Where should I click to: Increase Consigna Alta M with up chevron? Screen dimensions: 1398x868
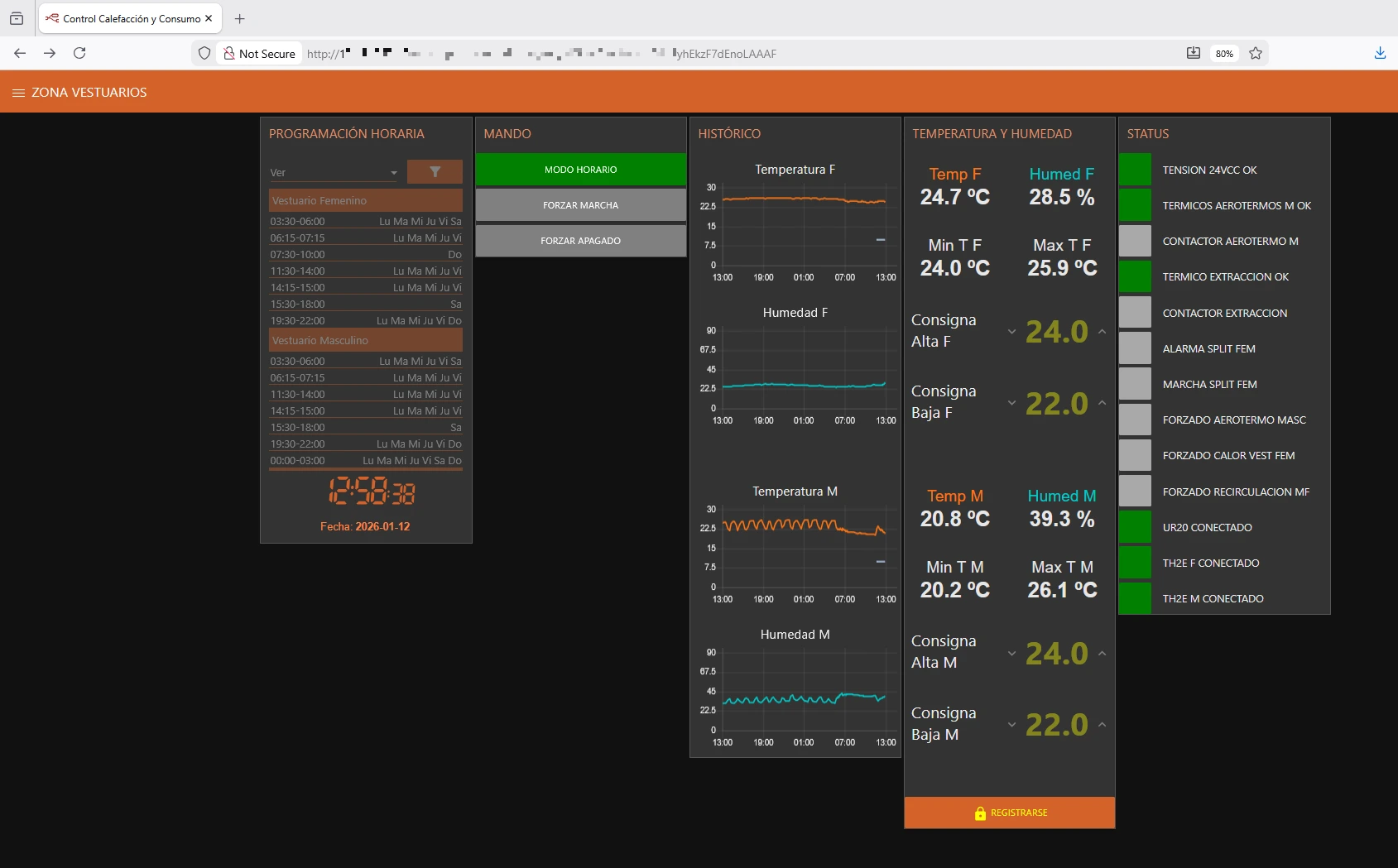(x=1102, y=654)
